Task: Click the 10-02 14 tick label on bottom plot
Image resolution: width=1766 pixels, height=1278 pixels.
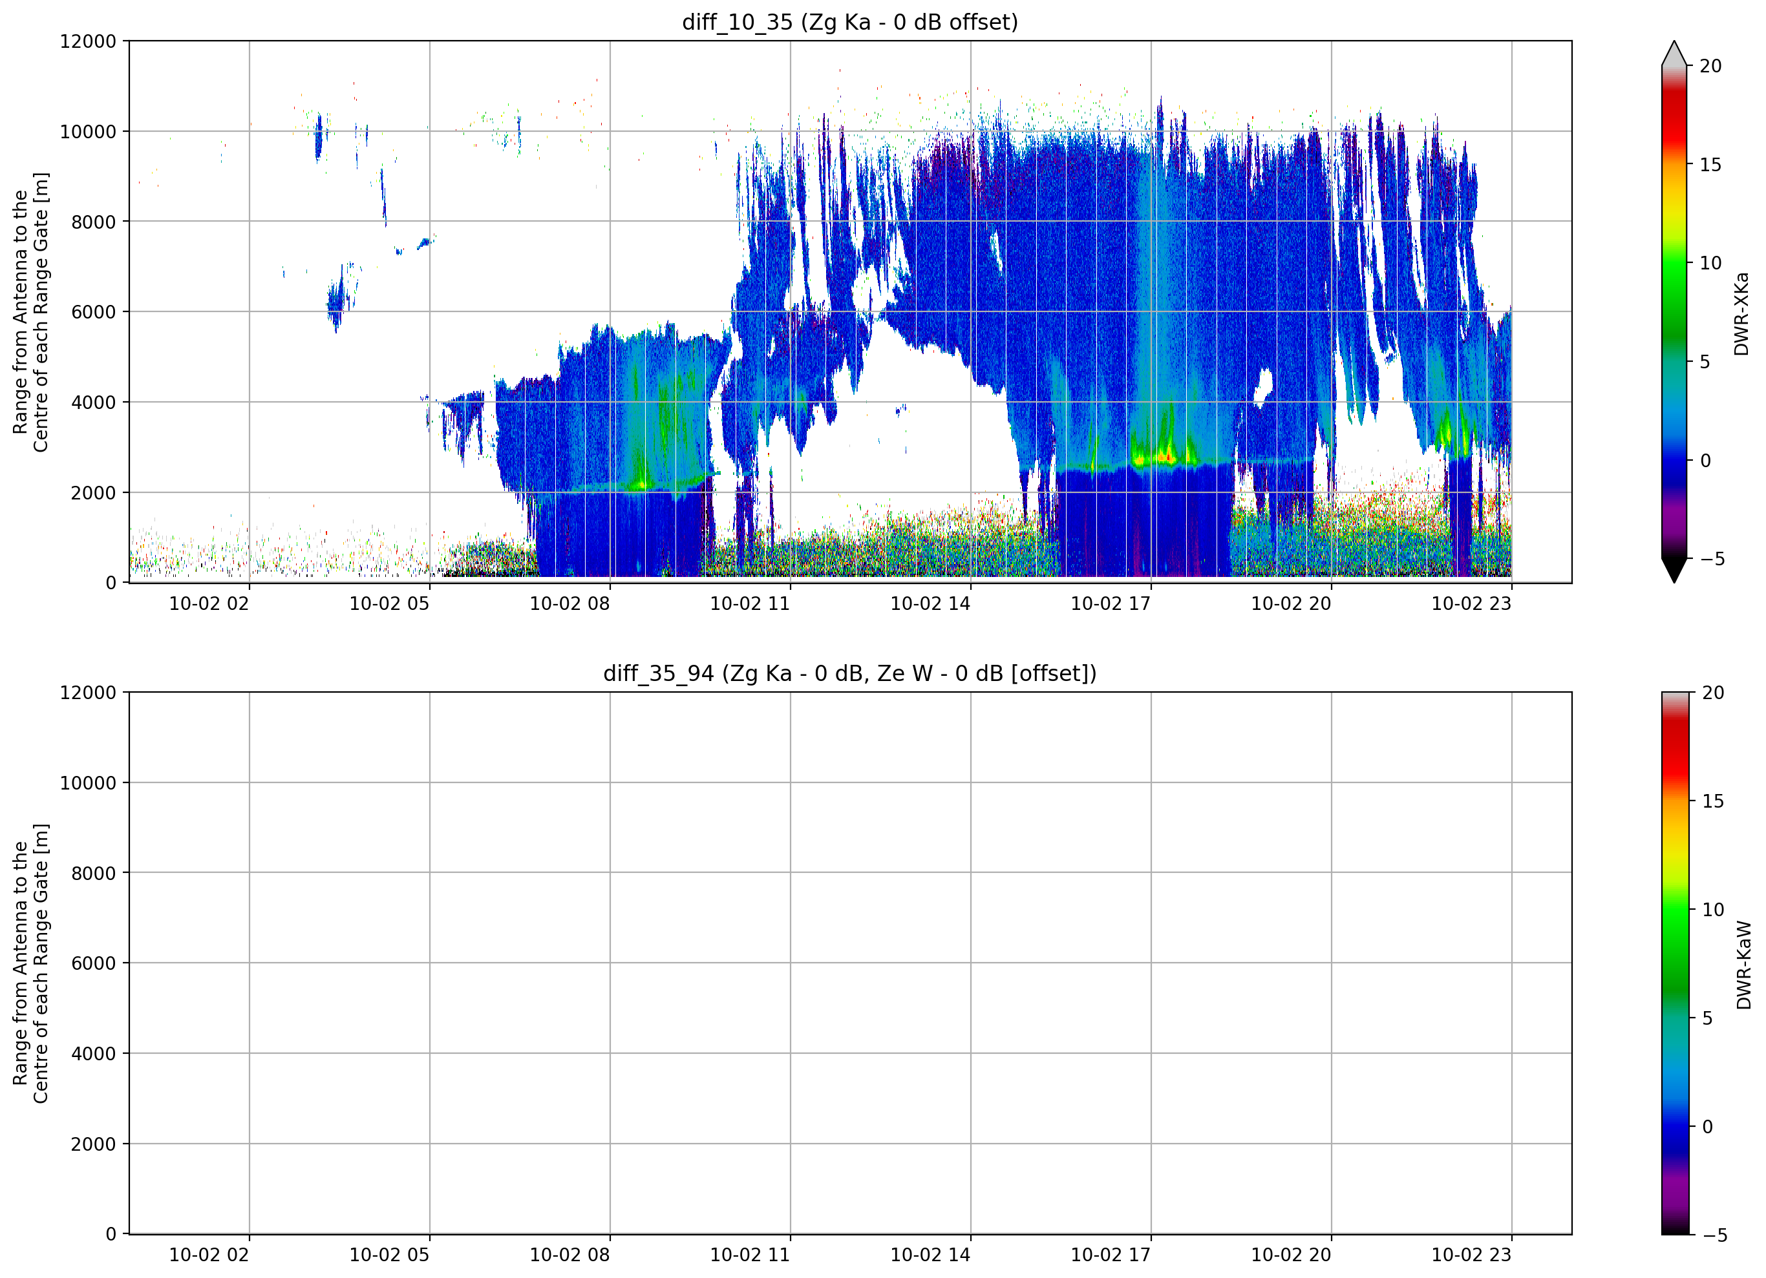Action: (x=930, y=1255)
